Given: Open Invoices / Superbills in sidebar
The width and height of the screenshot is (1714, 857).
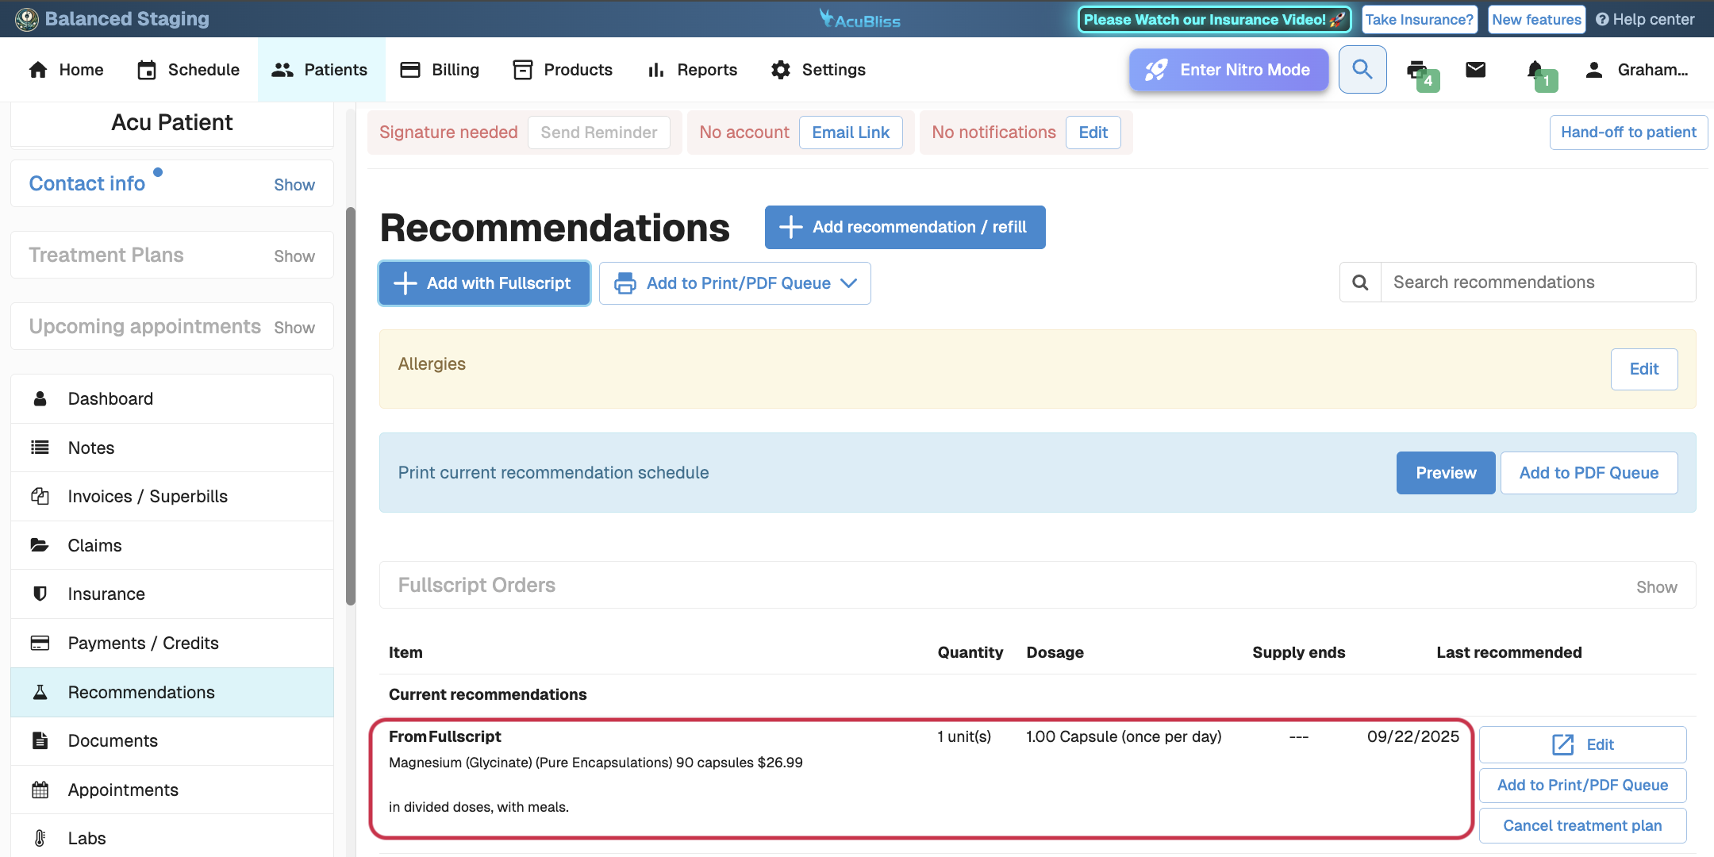Looking at the screenshot, I should (x=148, y=497).
